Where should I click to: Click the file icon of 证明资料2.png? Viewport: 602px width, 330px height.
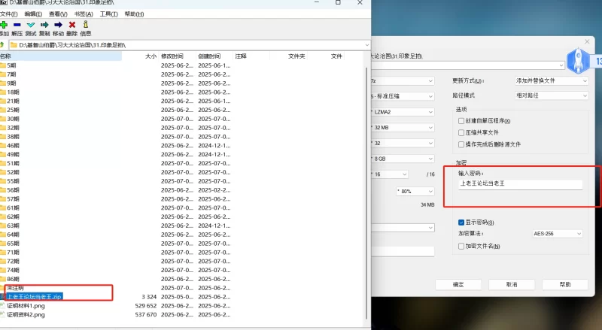[x=3, y=315]
